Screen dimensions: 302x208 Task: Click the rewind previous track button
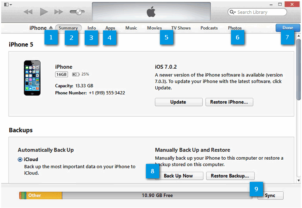[x=28, y=12]
